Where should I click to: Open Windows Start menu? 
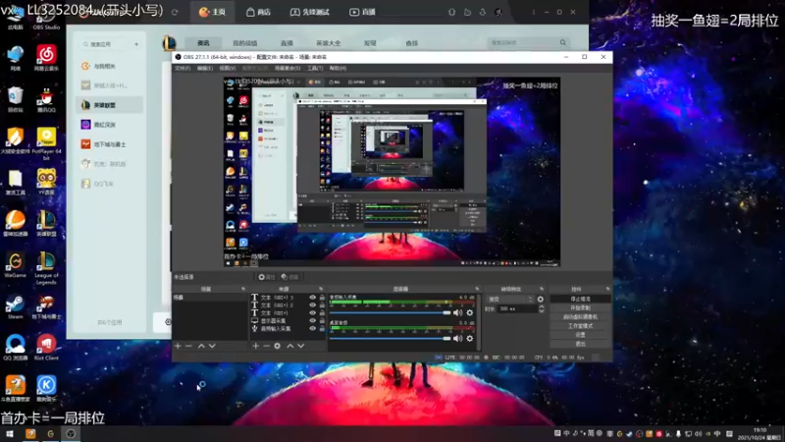(x=9, y=433)
